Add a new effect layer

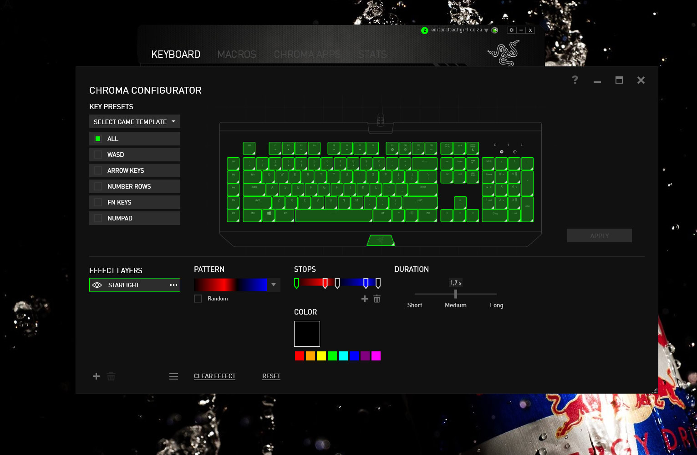pyautogui.click(x=96, y=376)
